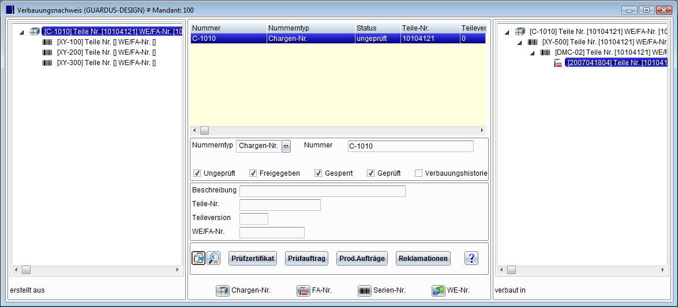The width and height of the screenshot is (678, 307).
Task: Open the Prüfzertifikat button
Action: pyautogui.click(x=253, y=259)
